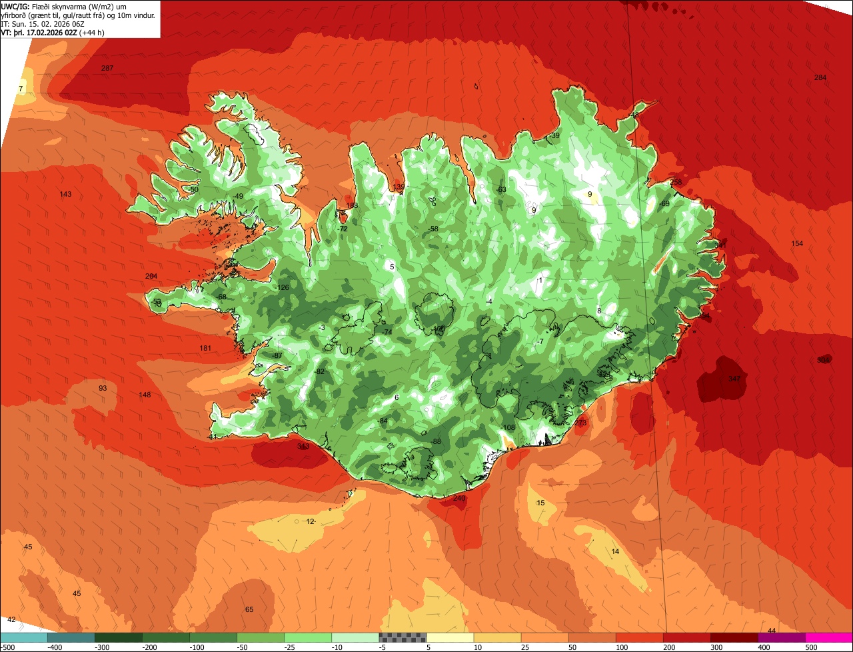The height and width of the screenshot is (652, 853).
Task: Click the value 204 on the map
Action: coord(151,277)
